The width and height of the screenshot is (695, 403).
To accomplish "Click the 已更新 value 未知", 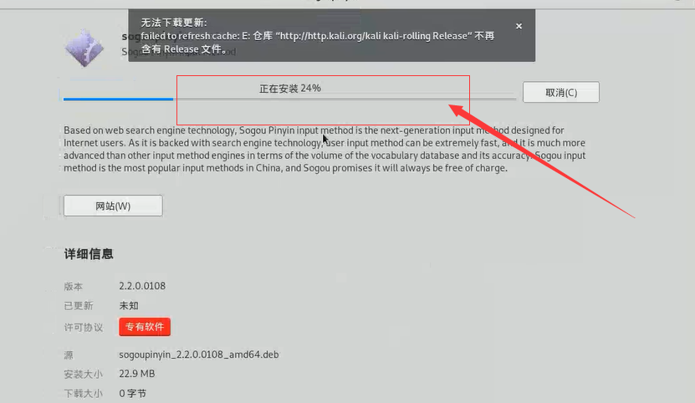I will point(129,305).
